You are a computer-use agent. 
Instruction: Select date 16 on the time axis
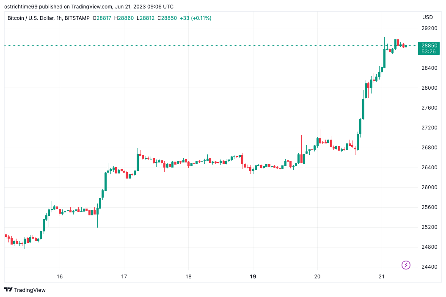[x=60, y=277]
